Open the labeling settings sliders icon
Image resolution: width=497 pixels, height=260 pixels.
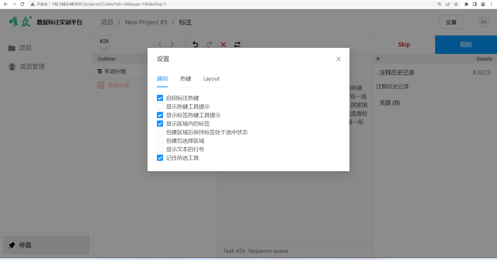point(237,45)
